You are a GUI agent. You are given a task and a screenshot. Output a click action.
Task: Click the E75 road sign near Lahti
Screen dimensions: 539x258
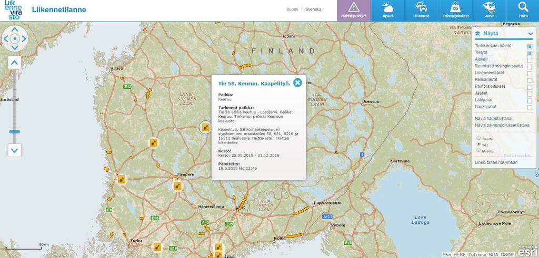point(229,224)
